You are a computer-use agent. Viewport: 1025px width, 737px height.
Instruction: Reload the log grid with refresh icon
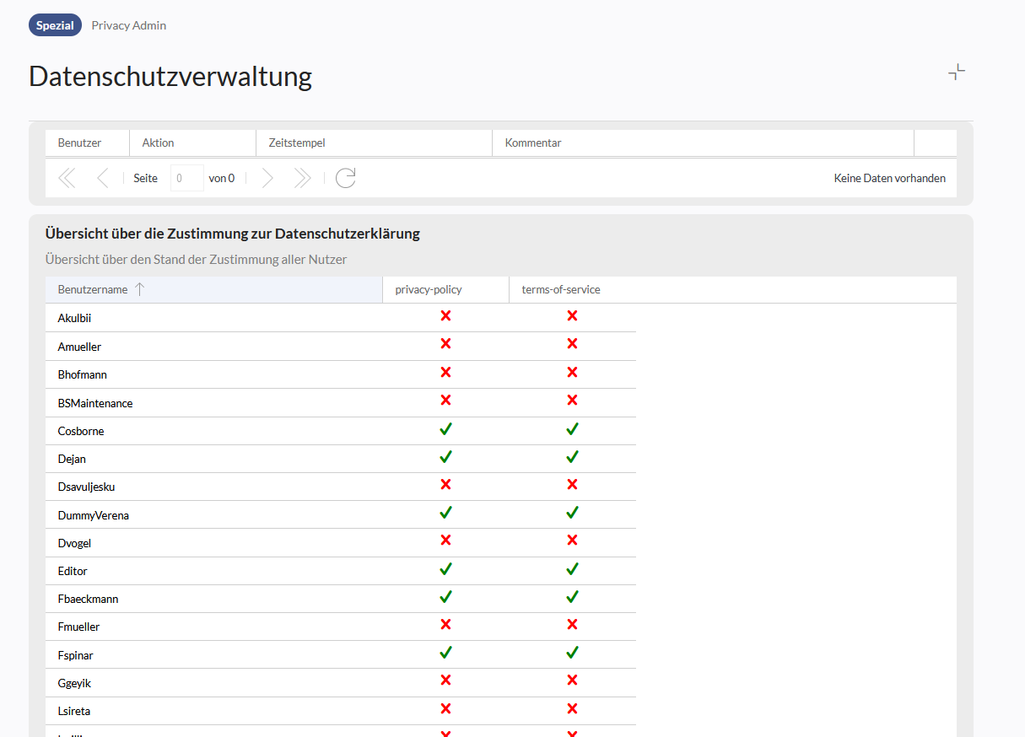[345, 178]
